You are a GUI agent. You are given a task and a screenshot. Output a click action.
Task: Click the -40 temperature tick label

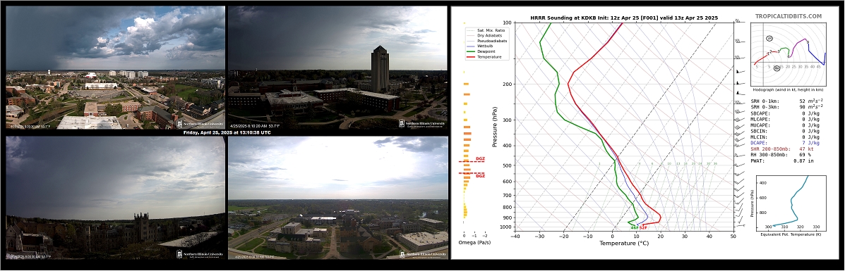(x=516, y=236)
